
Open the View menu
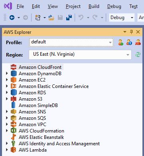[53, 6]
